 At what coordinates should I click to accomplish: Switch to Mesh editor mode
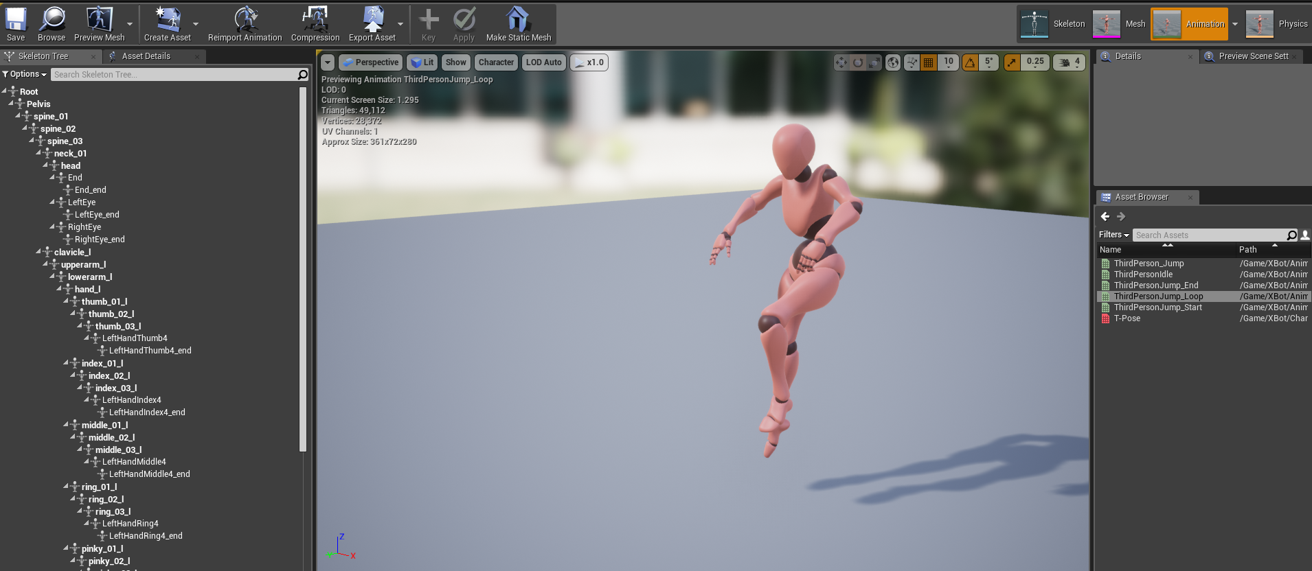point(1120,24)
